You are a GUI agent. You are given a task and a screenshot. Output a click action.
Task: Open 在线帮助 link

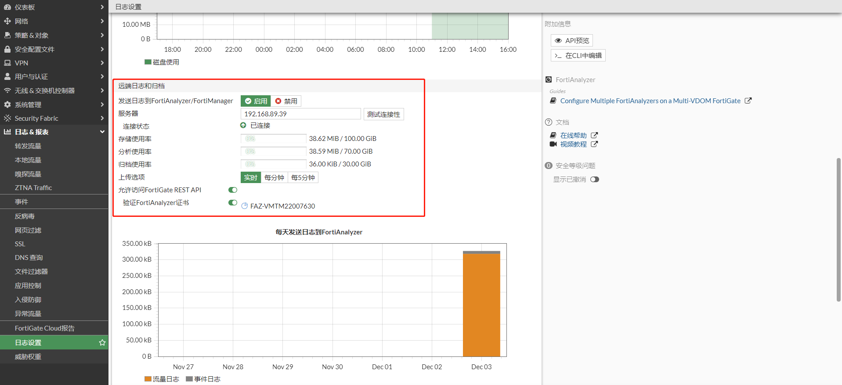[x=573, y=135]
